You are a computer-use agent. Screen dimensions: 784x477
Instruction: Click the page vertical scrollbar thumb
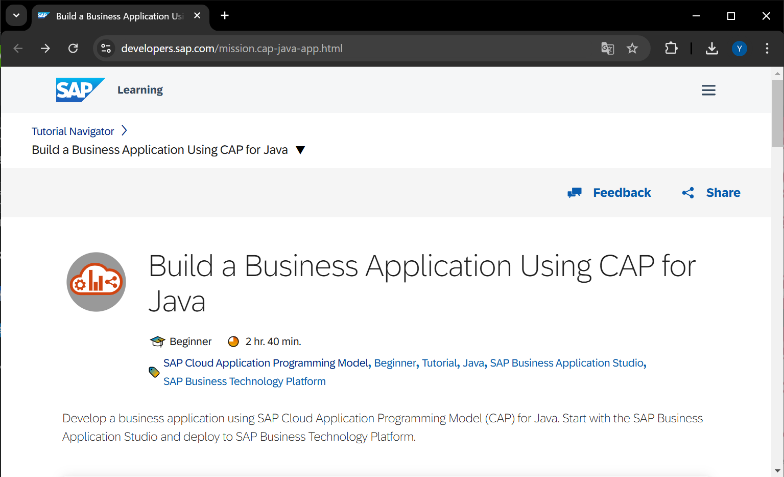[x=777, y=112]
